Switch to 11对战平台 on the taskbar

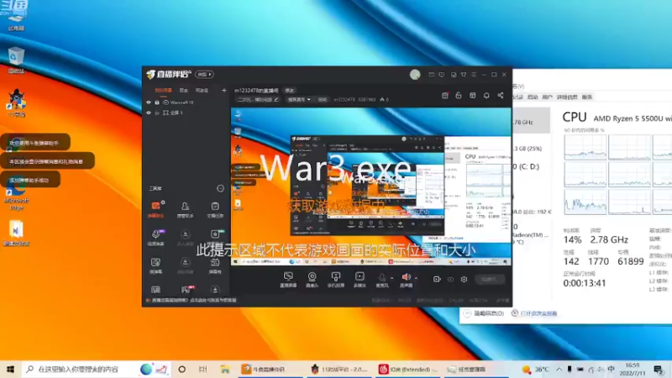(339, 369)
